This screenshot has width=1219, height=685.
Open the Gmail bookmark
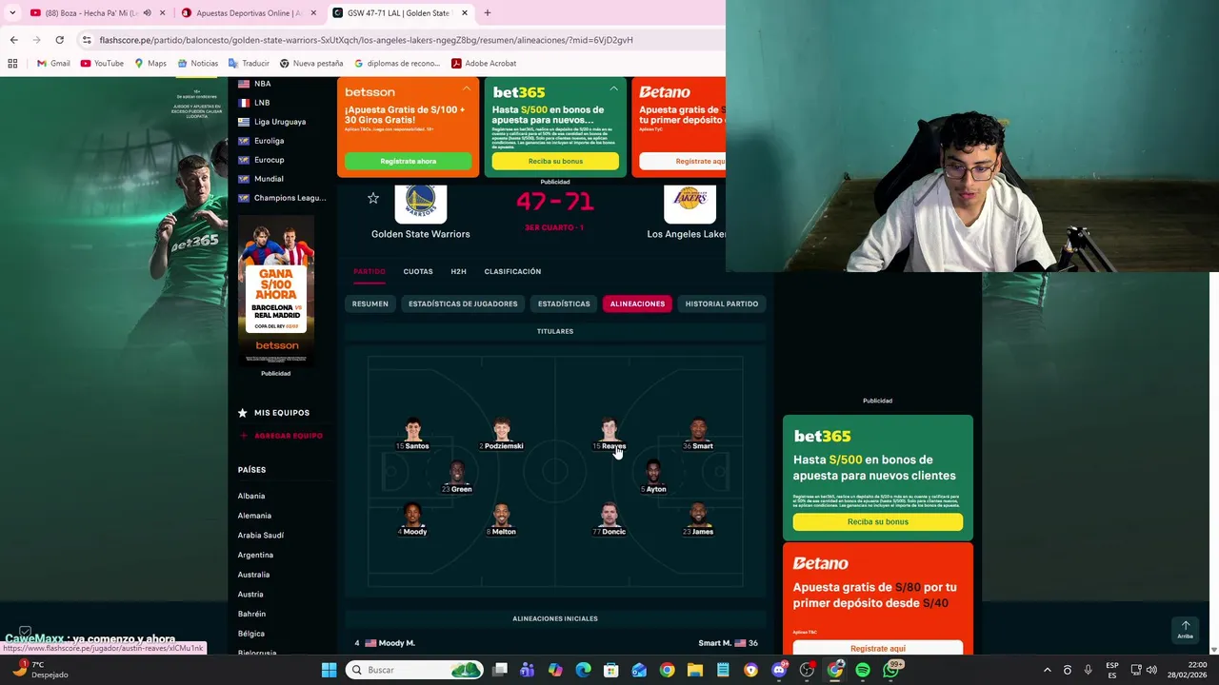[x=53, y=64]
